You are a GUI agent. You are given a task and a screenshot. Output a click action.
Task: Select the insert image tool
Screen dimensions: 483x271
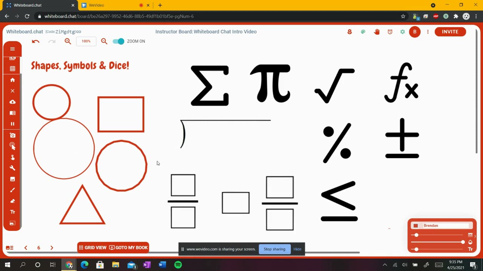(12, 179)
